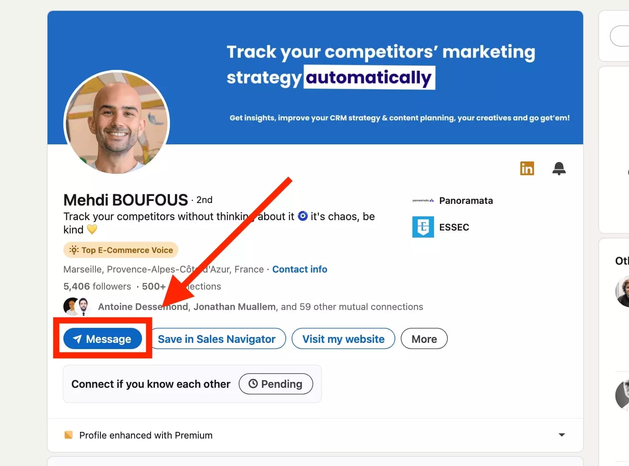This screenshot has width=629, height=466.
Task: Click Mehdi's profile photo
Action: click(116, 123)
